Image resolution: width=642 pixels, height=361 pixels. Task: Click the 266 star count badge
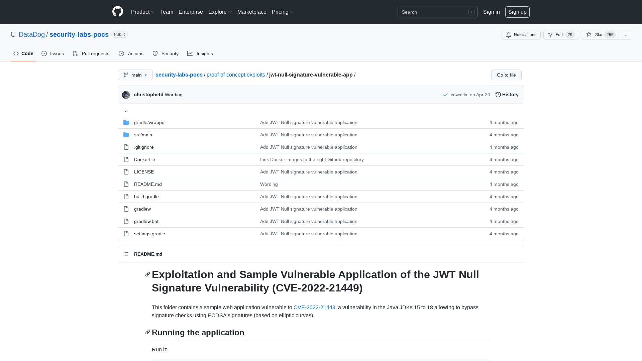pos(610,35)
